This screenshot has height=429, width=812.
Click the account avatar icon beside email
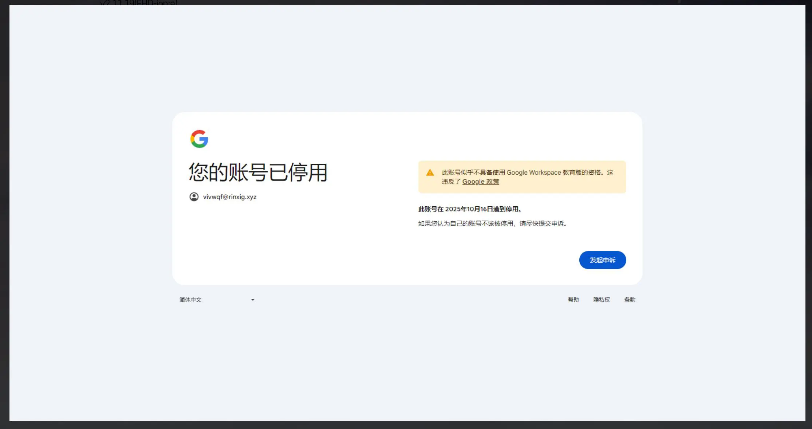[194, 197]
